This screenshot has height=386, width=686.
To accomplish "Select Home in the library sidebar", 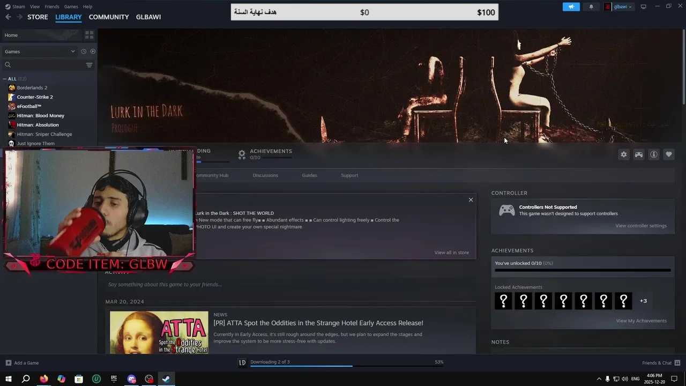I will point(42,35).
